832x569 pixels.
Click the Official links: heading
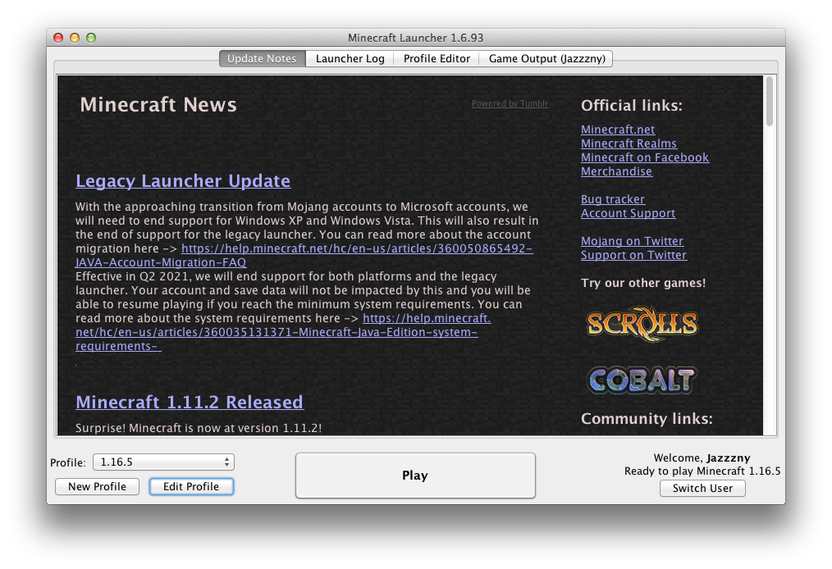click(632, 106)
